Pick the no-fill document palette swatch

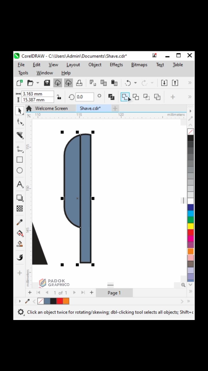click(x=41, y=301)
